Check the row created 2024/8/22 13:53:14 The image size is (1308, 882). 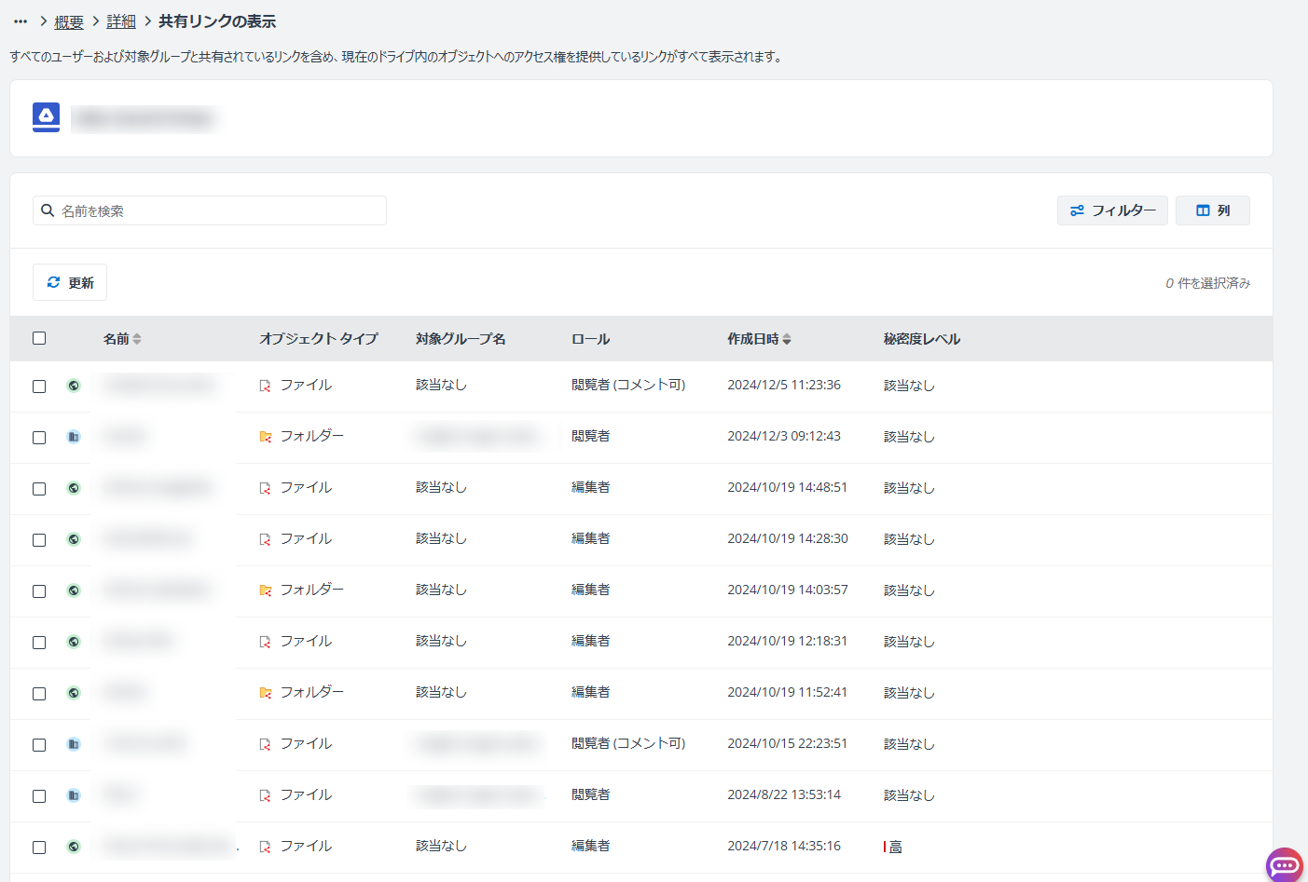(39, 796)
